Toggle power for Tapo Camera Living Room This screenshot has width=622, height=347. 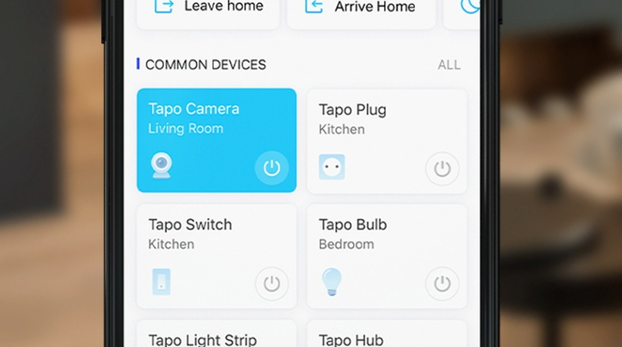click(x=271, y=168)
